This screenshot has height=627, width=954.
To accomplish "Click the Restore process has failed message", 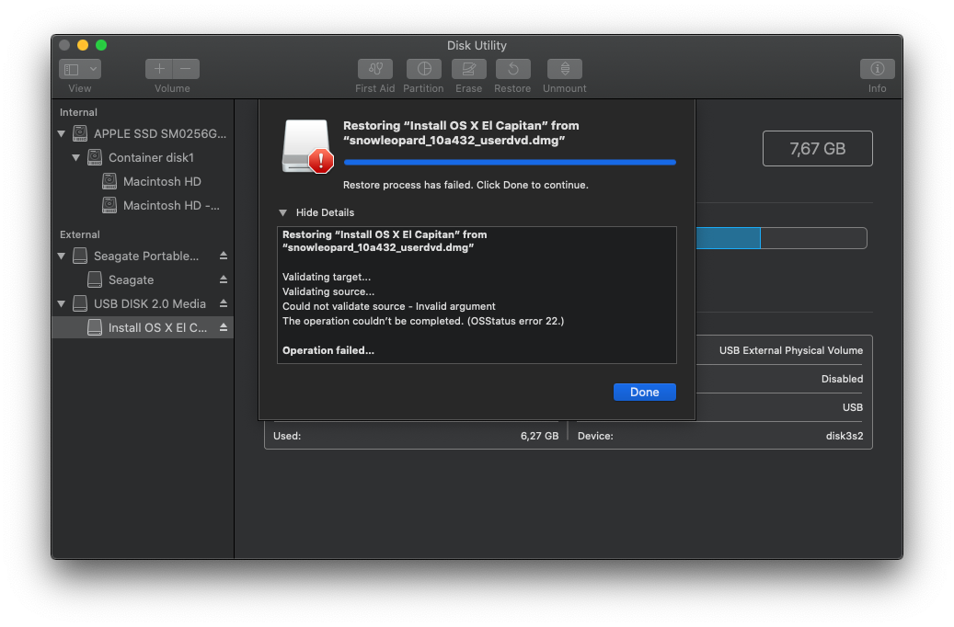I will (466, 185).
